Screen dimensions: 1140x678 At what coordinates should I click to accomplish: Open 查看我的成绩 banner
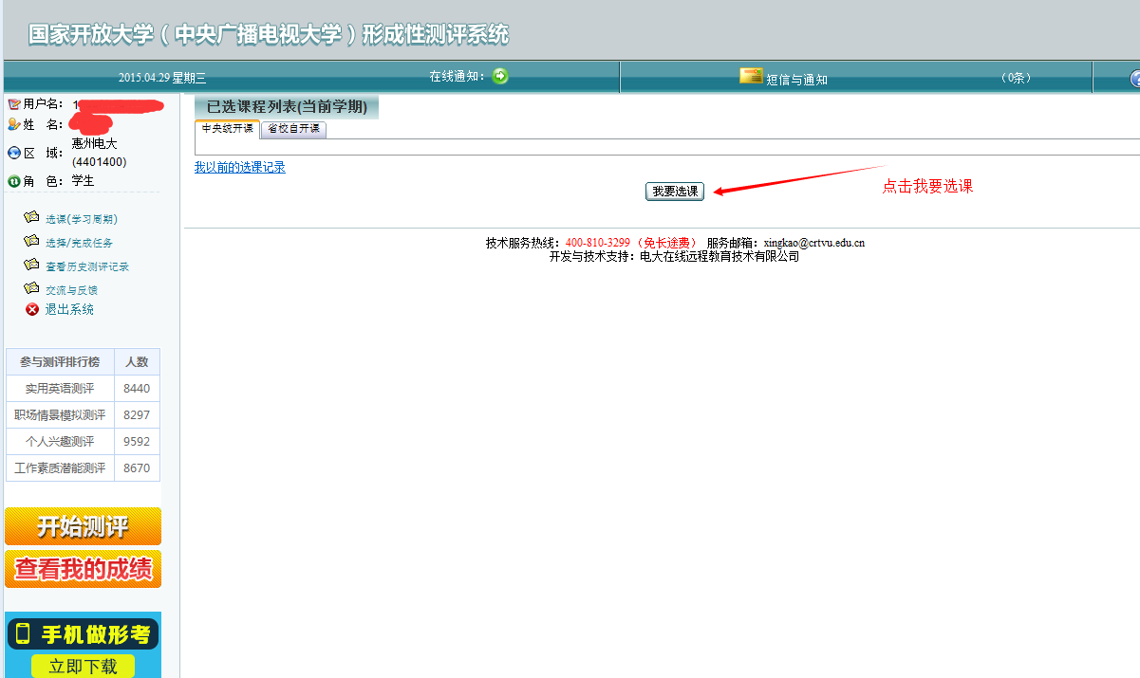(x=83, y=569)
